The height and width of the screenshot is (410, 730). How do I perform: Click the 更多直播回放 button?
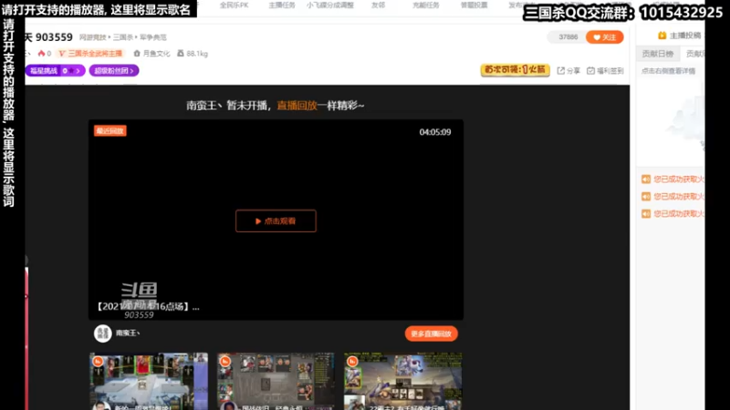(x=431, y=333)
